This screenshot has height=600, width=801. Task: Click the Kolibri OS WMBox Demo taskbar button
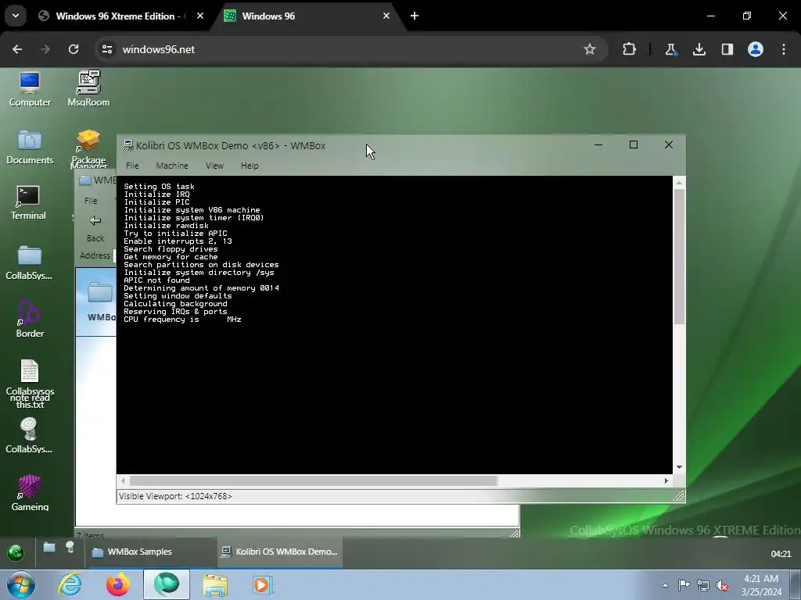(x=280, y=552)
